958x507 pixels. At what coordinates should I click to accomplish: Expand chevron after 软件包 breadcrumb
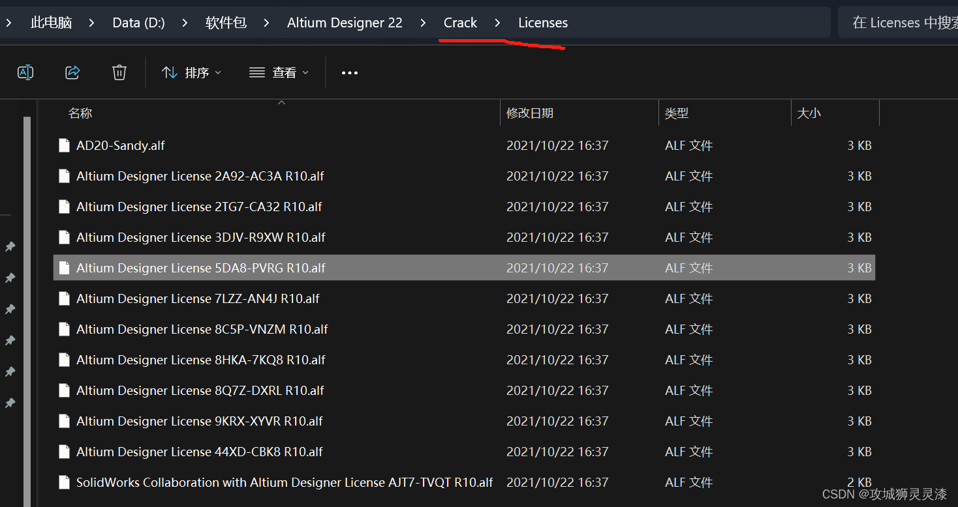tap(266, 23)
